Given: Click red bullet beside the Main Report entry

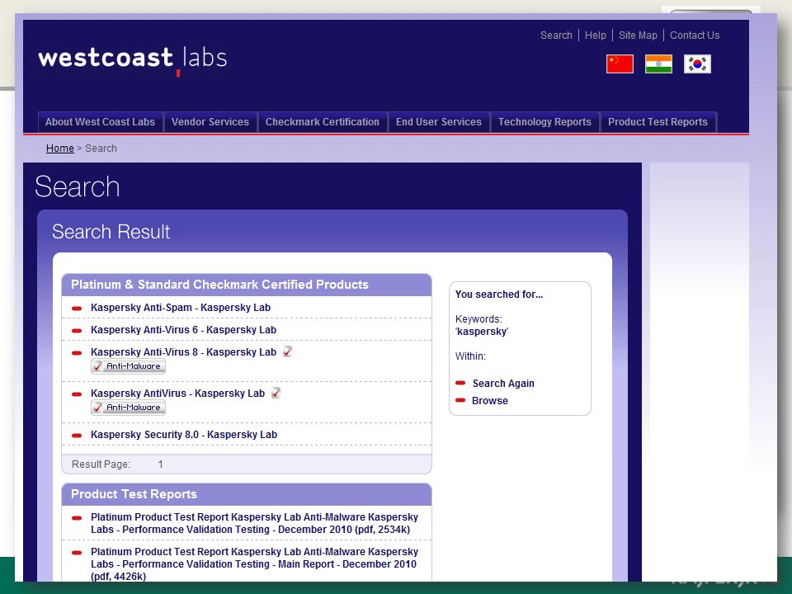Looking at the screenshot, I should [77, 553].
